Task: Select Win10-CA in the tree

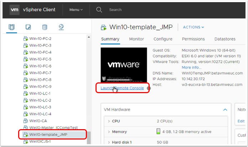Action: click(x=38, y=121)
